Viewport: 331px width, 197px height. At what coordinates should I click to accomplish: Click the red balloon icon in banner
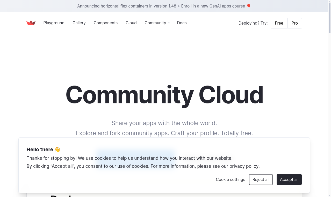pyautogui.click(x=249, y=6)
